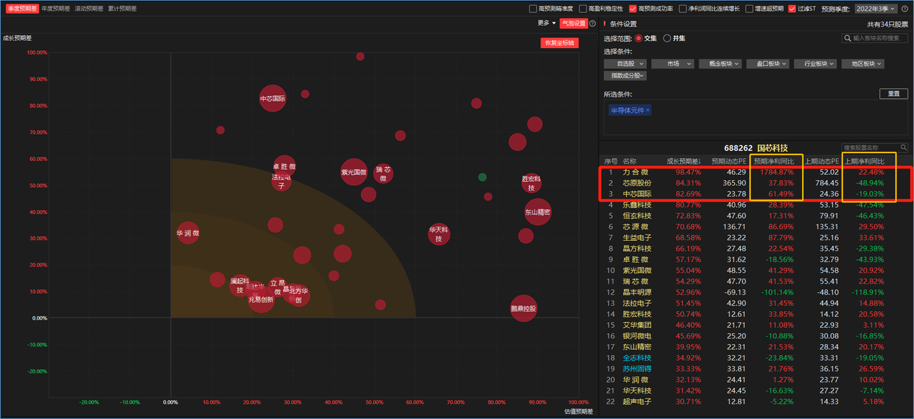Viewport: 914px width, 419px height.
Task: Select 交集 radio option
Action: point(638,38)
